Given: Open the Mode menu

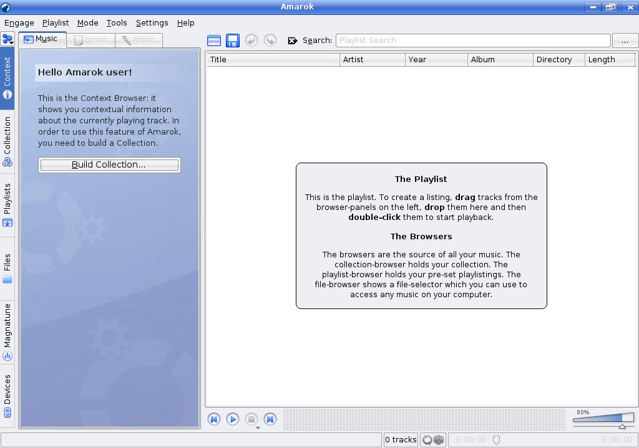Looking at the screenshot, I should (x=87, y=23).
